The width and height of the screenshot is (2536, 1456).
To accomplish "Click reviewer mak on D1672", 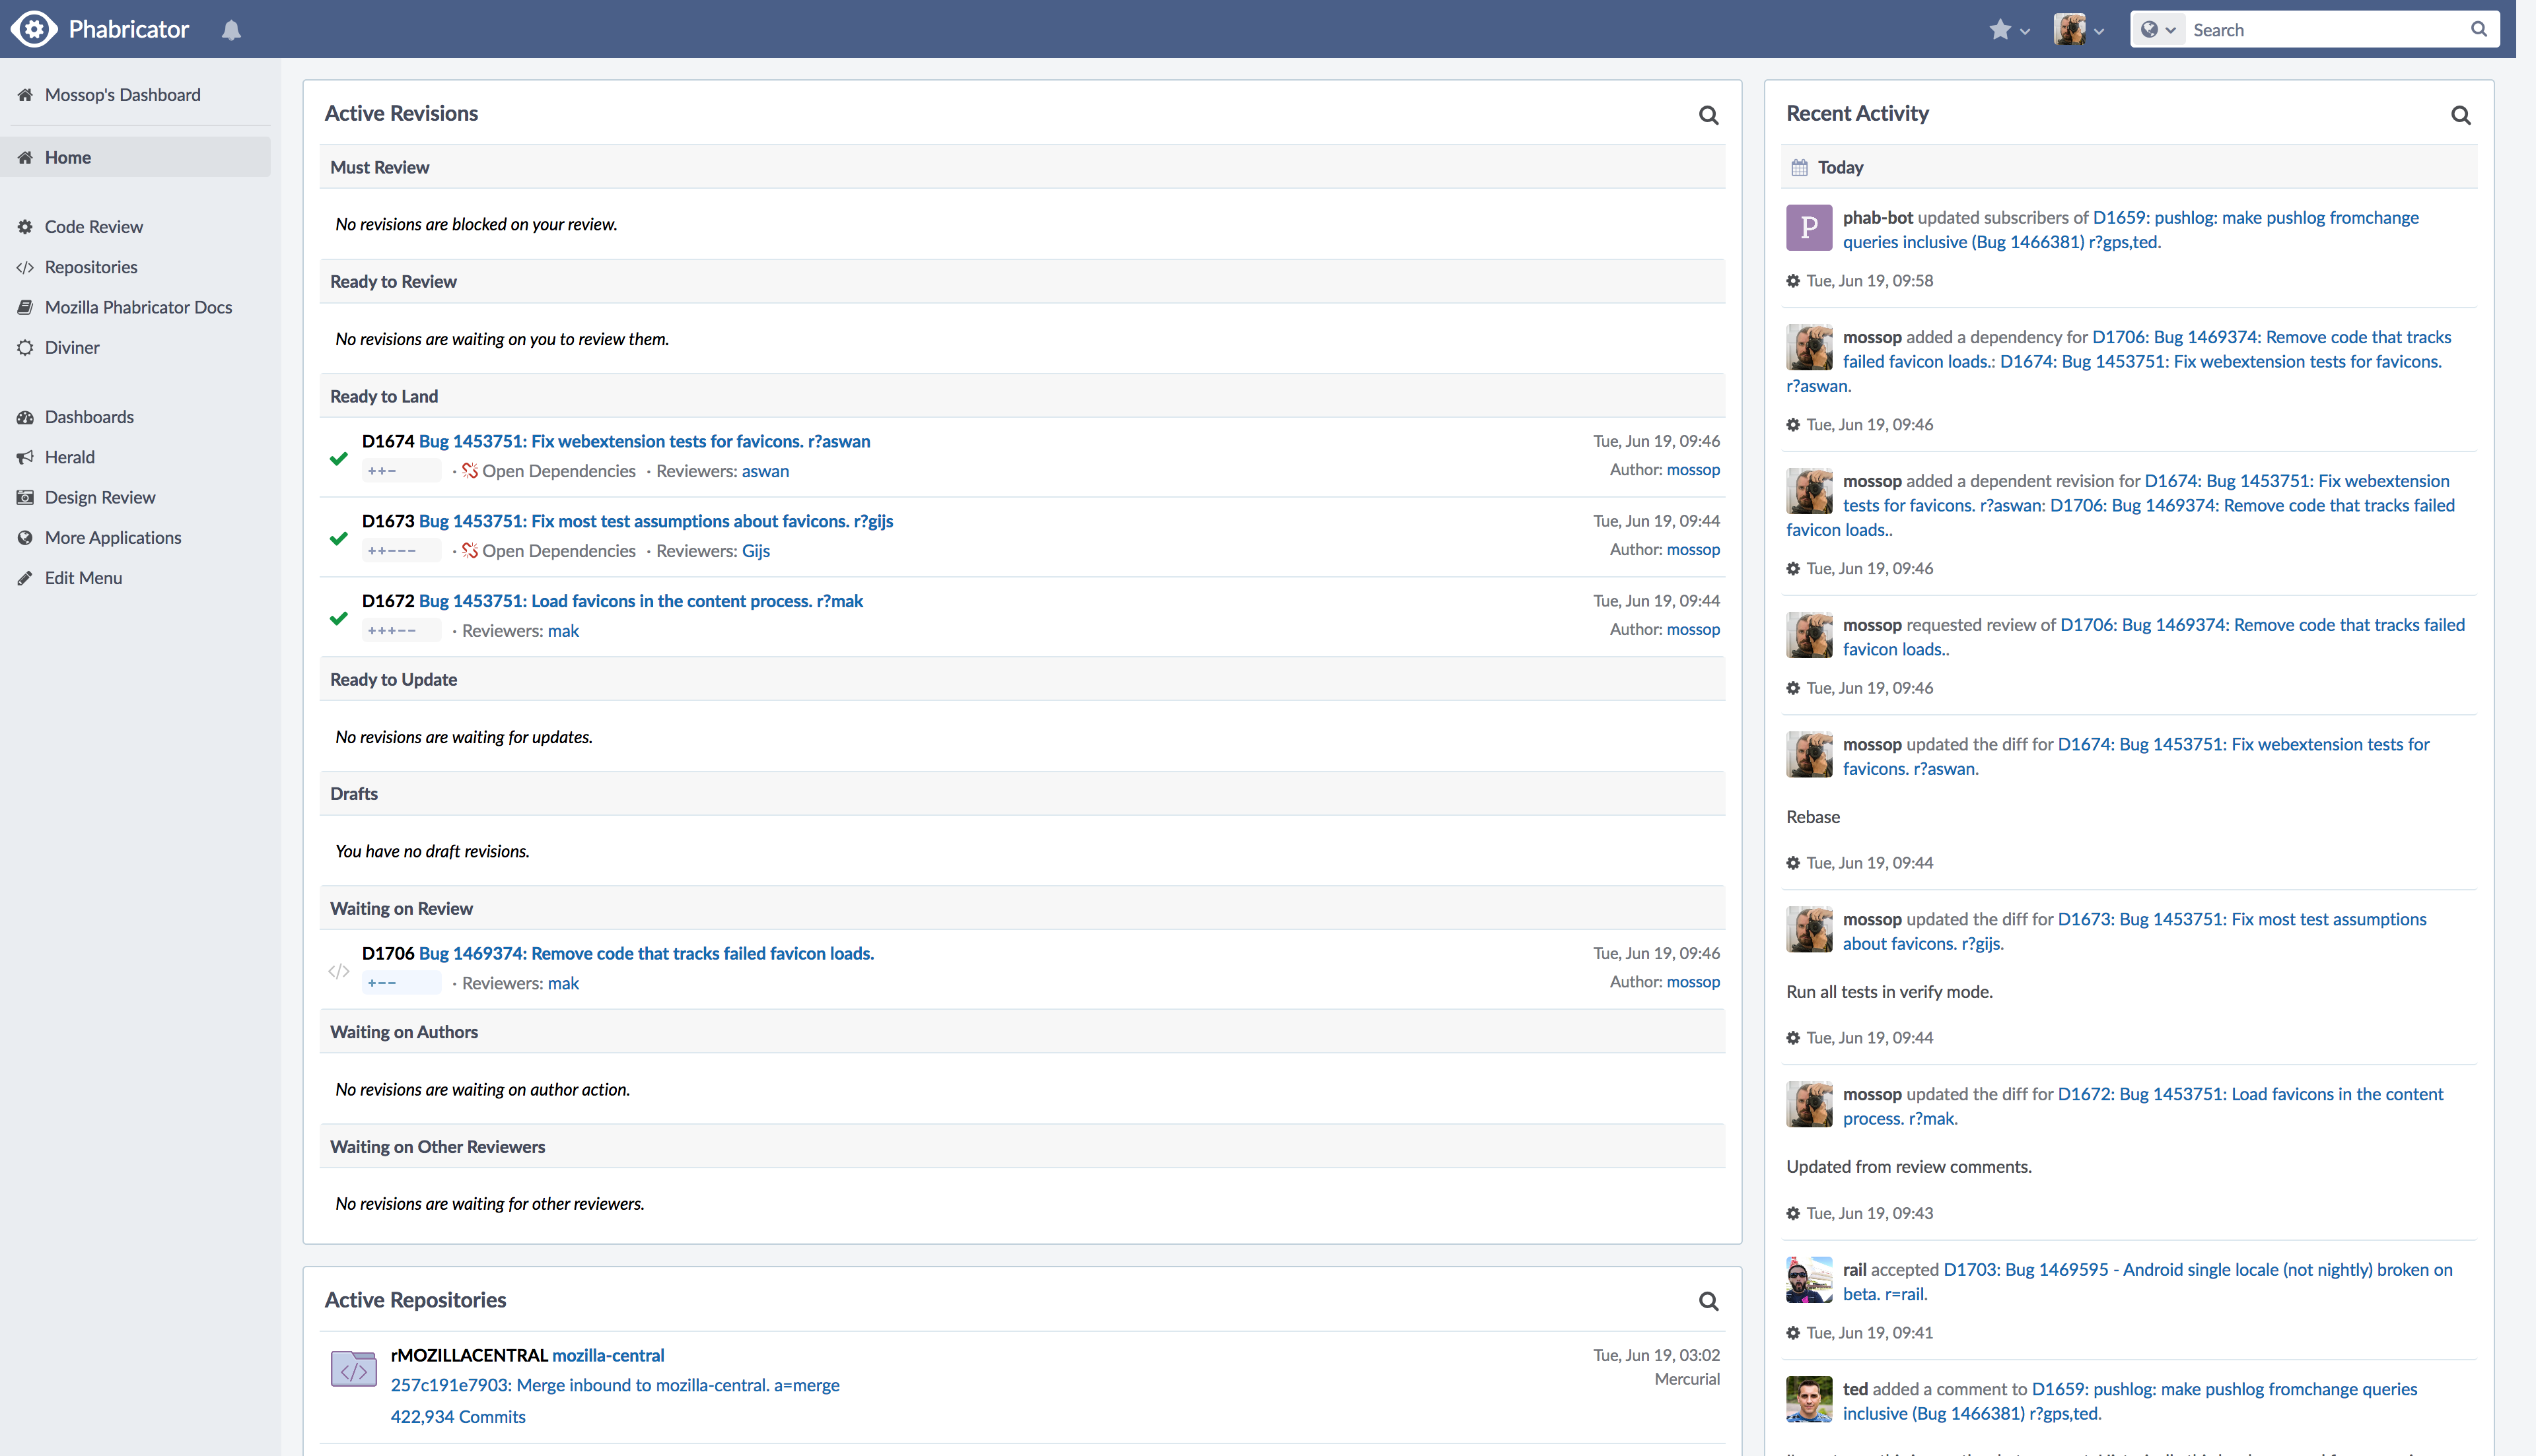I will click(563, 631).
